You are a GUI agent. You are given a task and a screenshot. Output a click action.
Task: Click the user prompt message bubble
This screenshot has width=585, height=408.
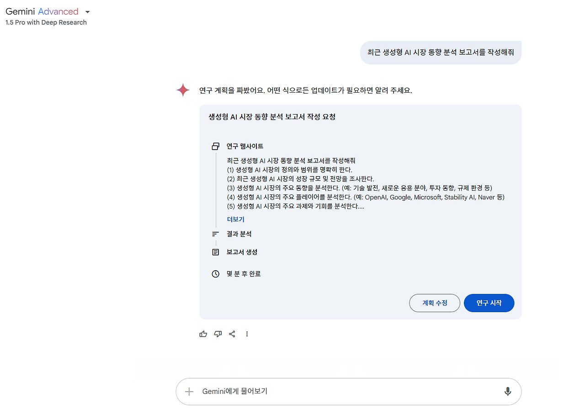441,52
